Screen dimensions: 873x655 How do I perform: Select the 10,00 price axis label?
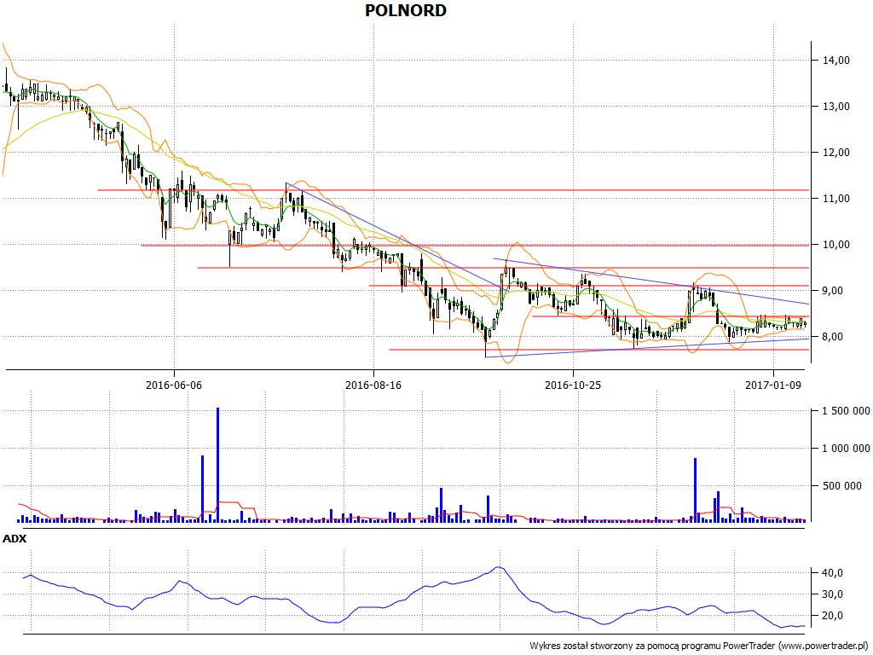pyautogui.click(x=836, y=245)
